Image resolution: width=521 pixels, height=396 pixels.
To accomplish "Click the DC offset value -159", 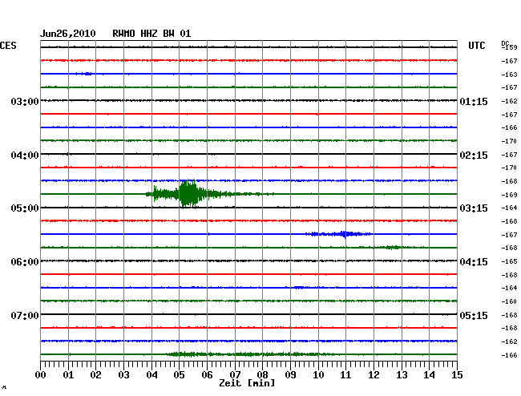I will 509,47.
